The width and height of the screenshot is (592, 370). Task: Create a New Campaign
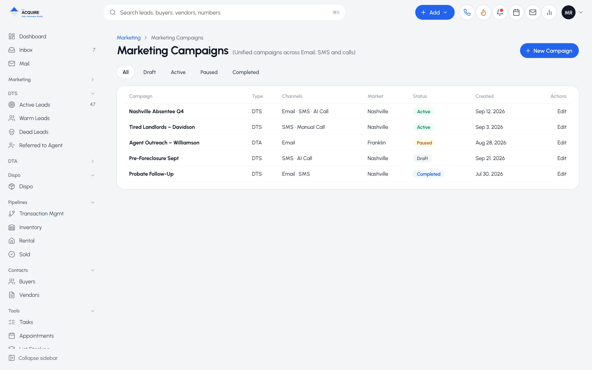[549, 51]
